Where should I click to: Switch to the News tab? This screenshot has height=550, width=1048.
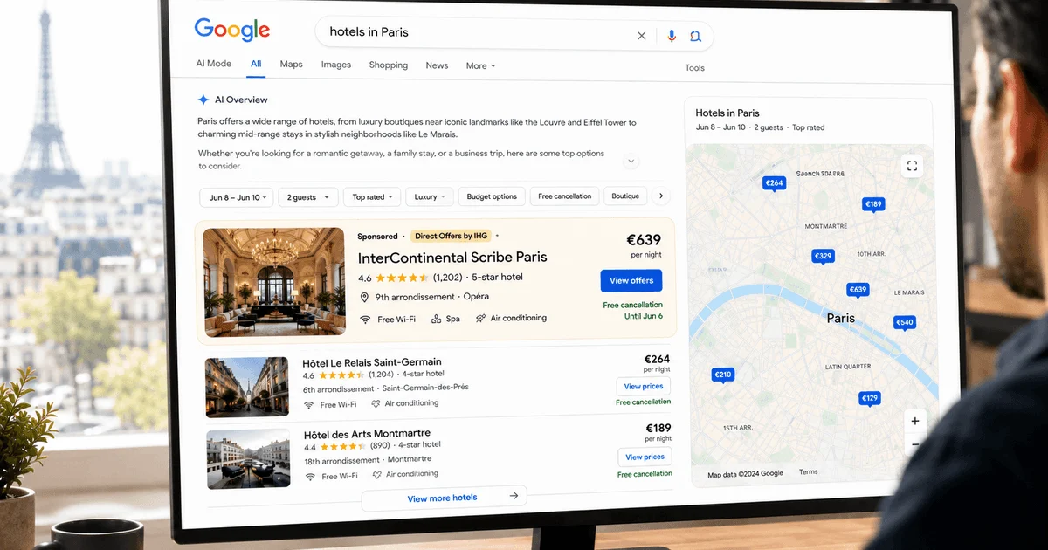click(x=437, y=65)
